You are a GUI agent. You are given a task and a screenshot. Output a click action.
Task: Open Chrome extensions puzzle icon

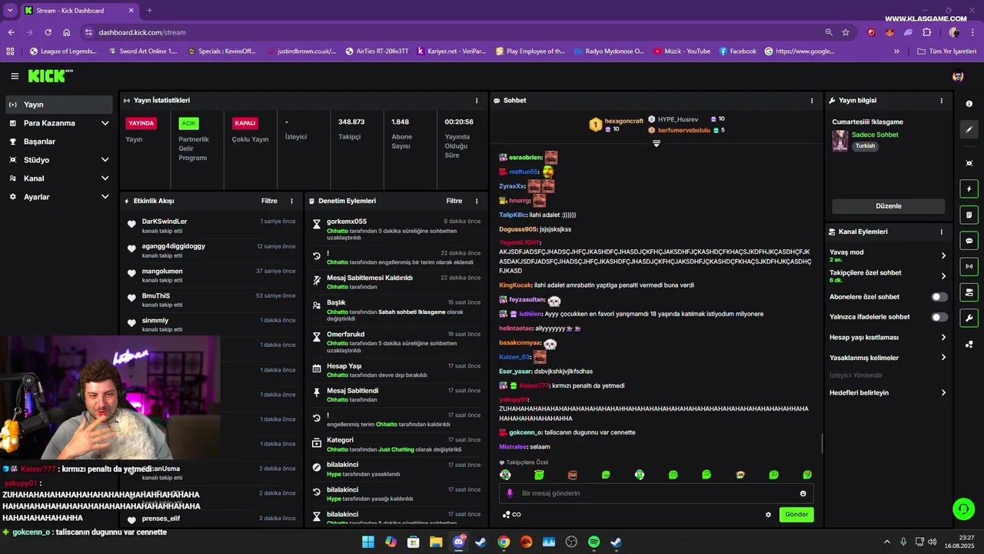tap(926, 32)
